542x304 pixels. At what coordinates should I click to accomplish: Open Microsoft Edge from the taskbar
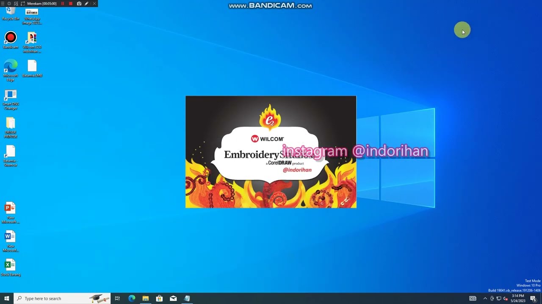click(x=132, y=299)
